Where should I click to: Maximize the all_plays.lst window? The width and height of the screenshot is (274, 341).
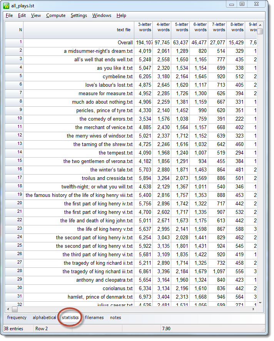(x=242, y=4)
